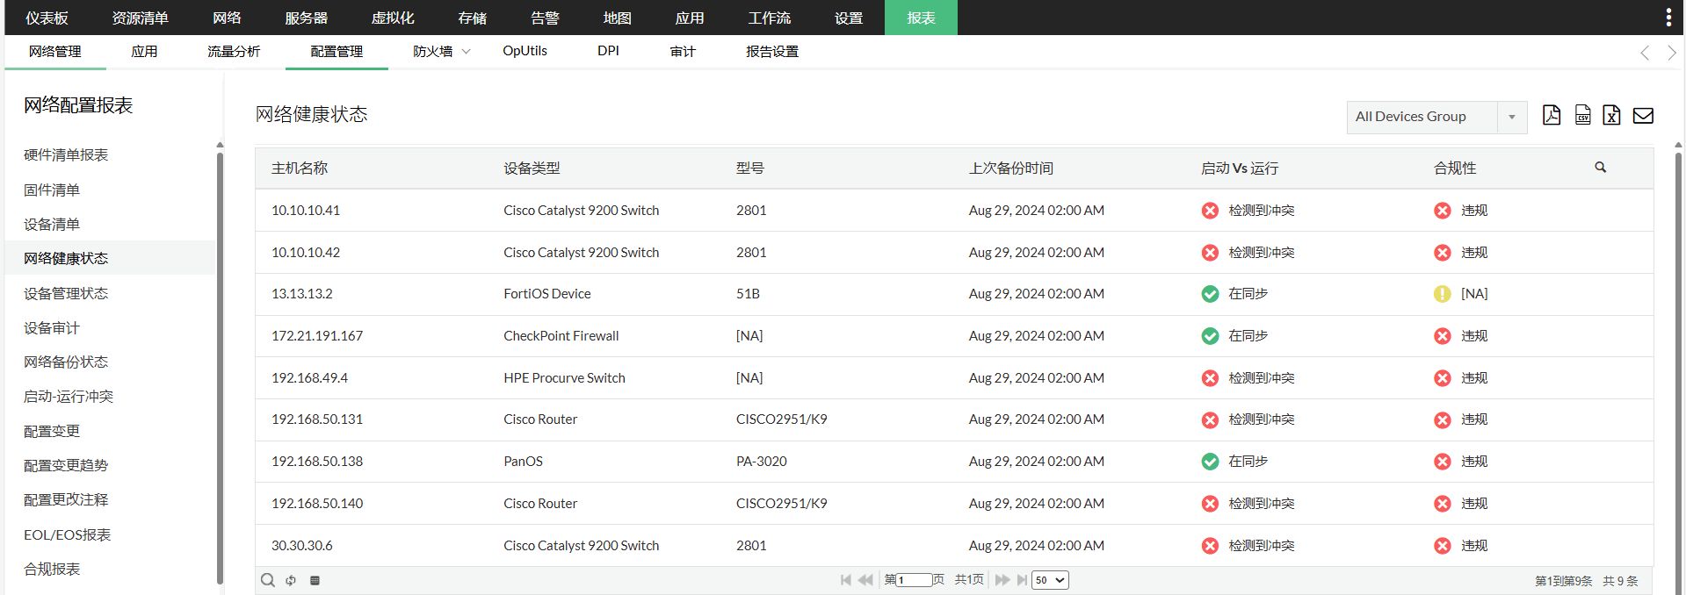Click host 10.10.10.42 cell
The height and width of the screenshot is (595, 1686).
[x=306, y=253]
